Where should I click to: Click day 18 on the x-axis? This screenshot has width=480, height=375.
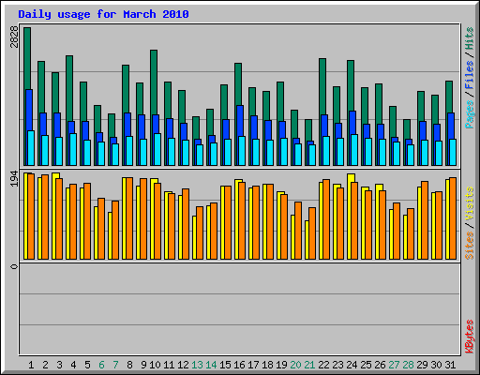pyautogui.click(x=267, y=365)
